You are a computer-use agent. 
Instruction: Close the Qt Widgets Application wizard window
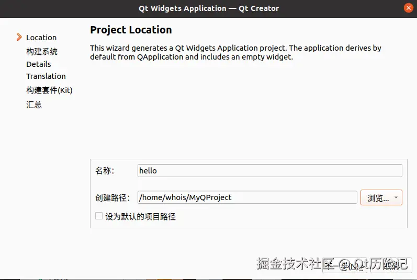(x=408, y=8)
